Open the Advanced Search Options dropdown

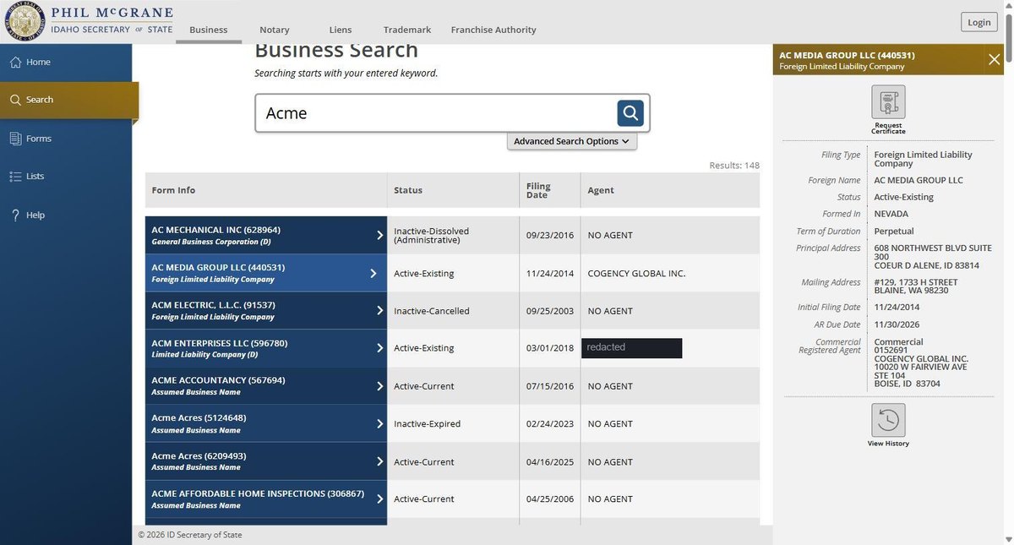pyautogui.click(x=572, y=141)
